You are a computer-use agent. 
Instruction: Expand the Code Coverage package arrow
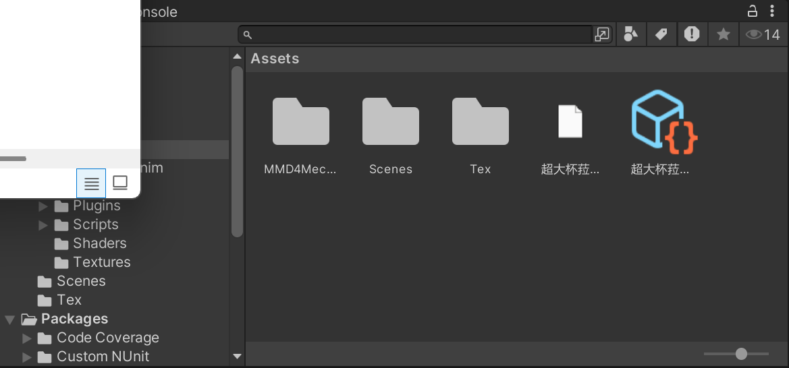tap(27, 338)
